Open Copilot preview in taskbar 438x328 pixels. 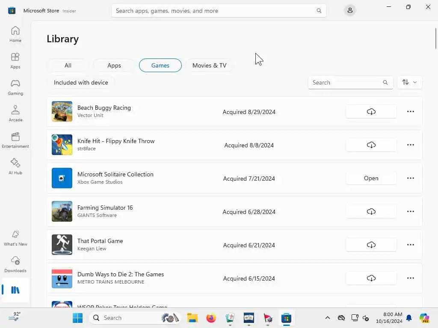(x=424, y=318)
